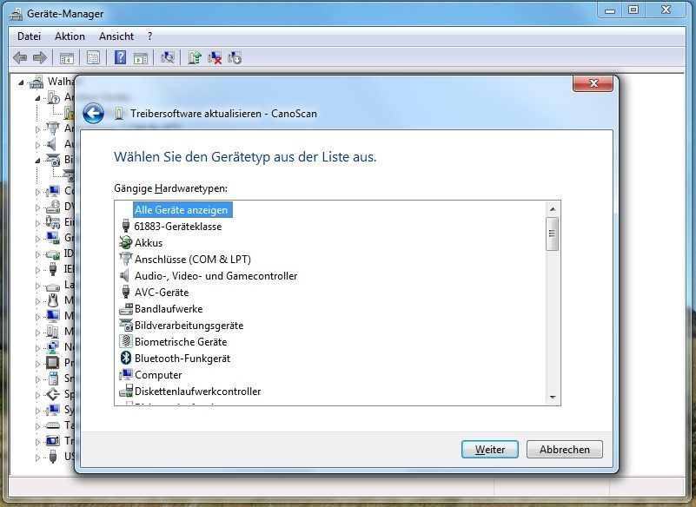Screen dimensions: 696x507
Task: Toggle the console tree toolbar icon
Action: click(x=67, y=57)
